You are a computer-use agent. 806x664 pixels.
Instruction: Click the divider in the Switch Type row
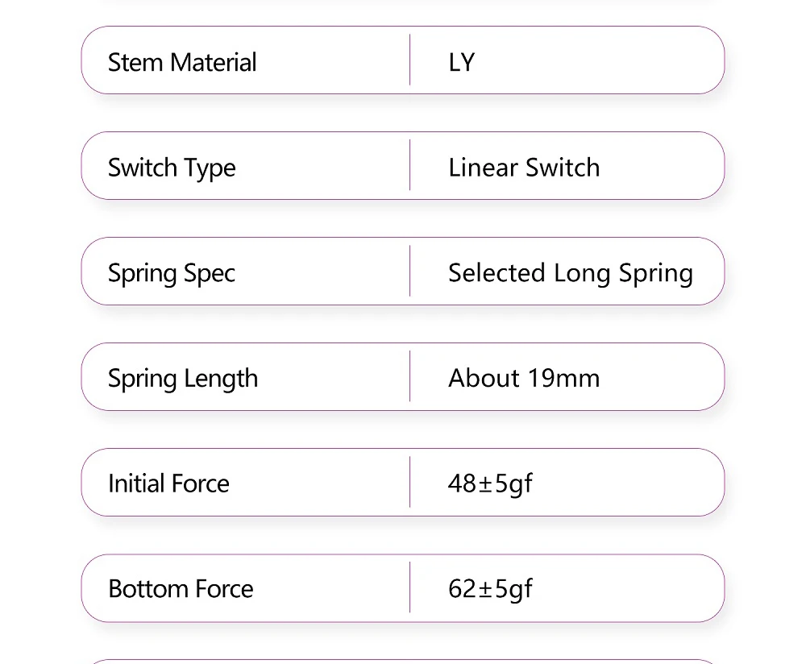410,166
